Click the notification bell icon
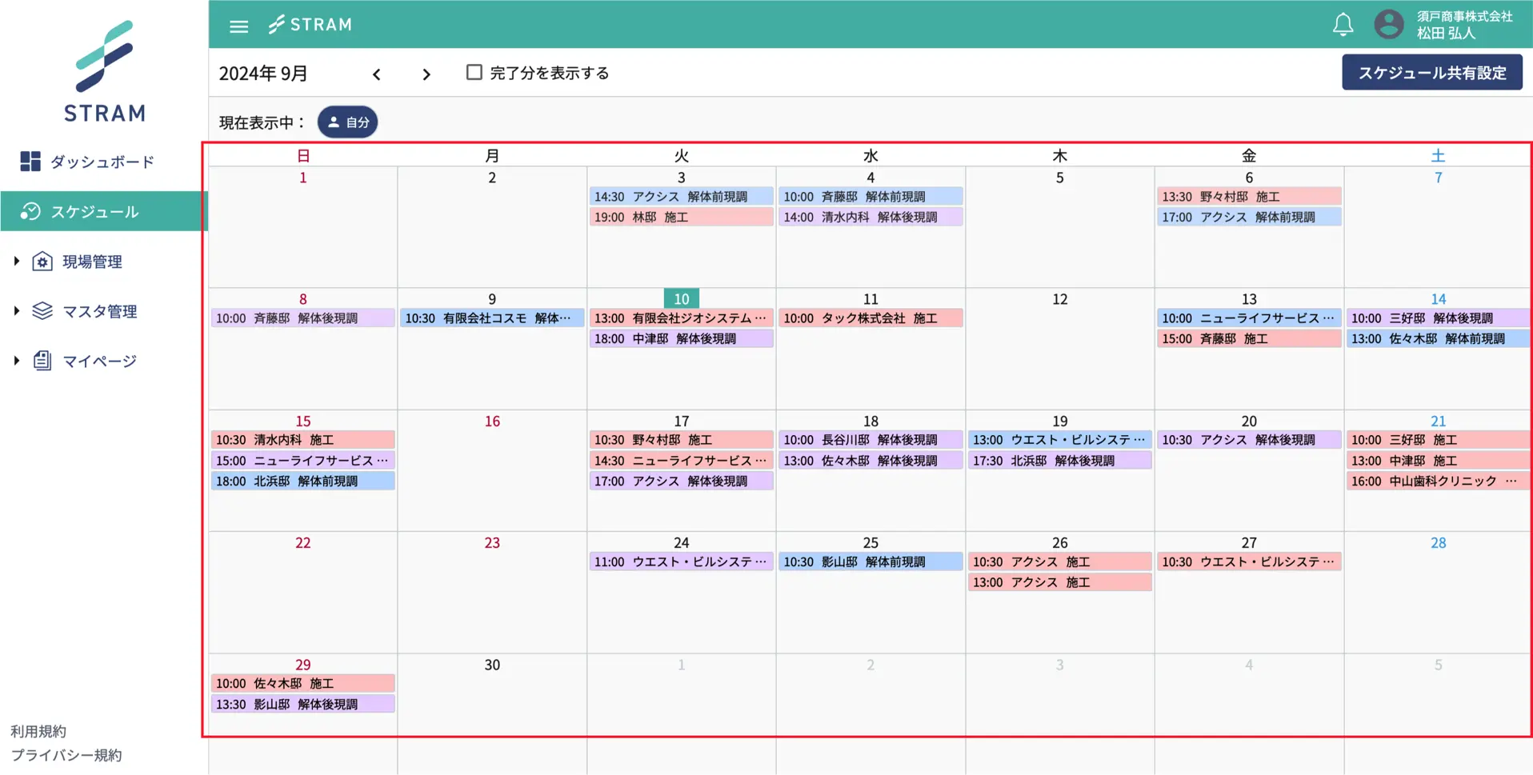 [1343, 25]
